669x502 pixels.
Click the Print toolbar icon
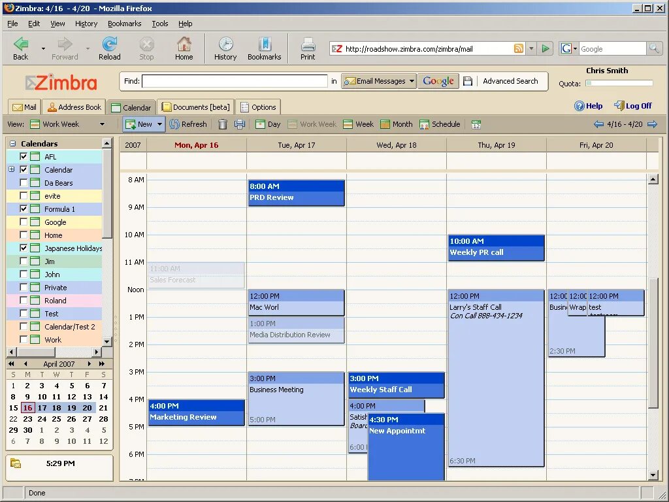click(x=308, y=44)
